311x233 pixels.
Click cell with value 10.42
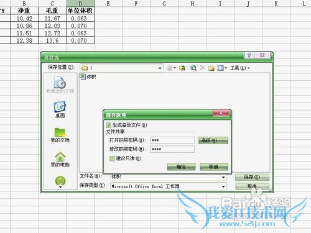coord(24,19)
